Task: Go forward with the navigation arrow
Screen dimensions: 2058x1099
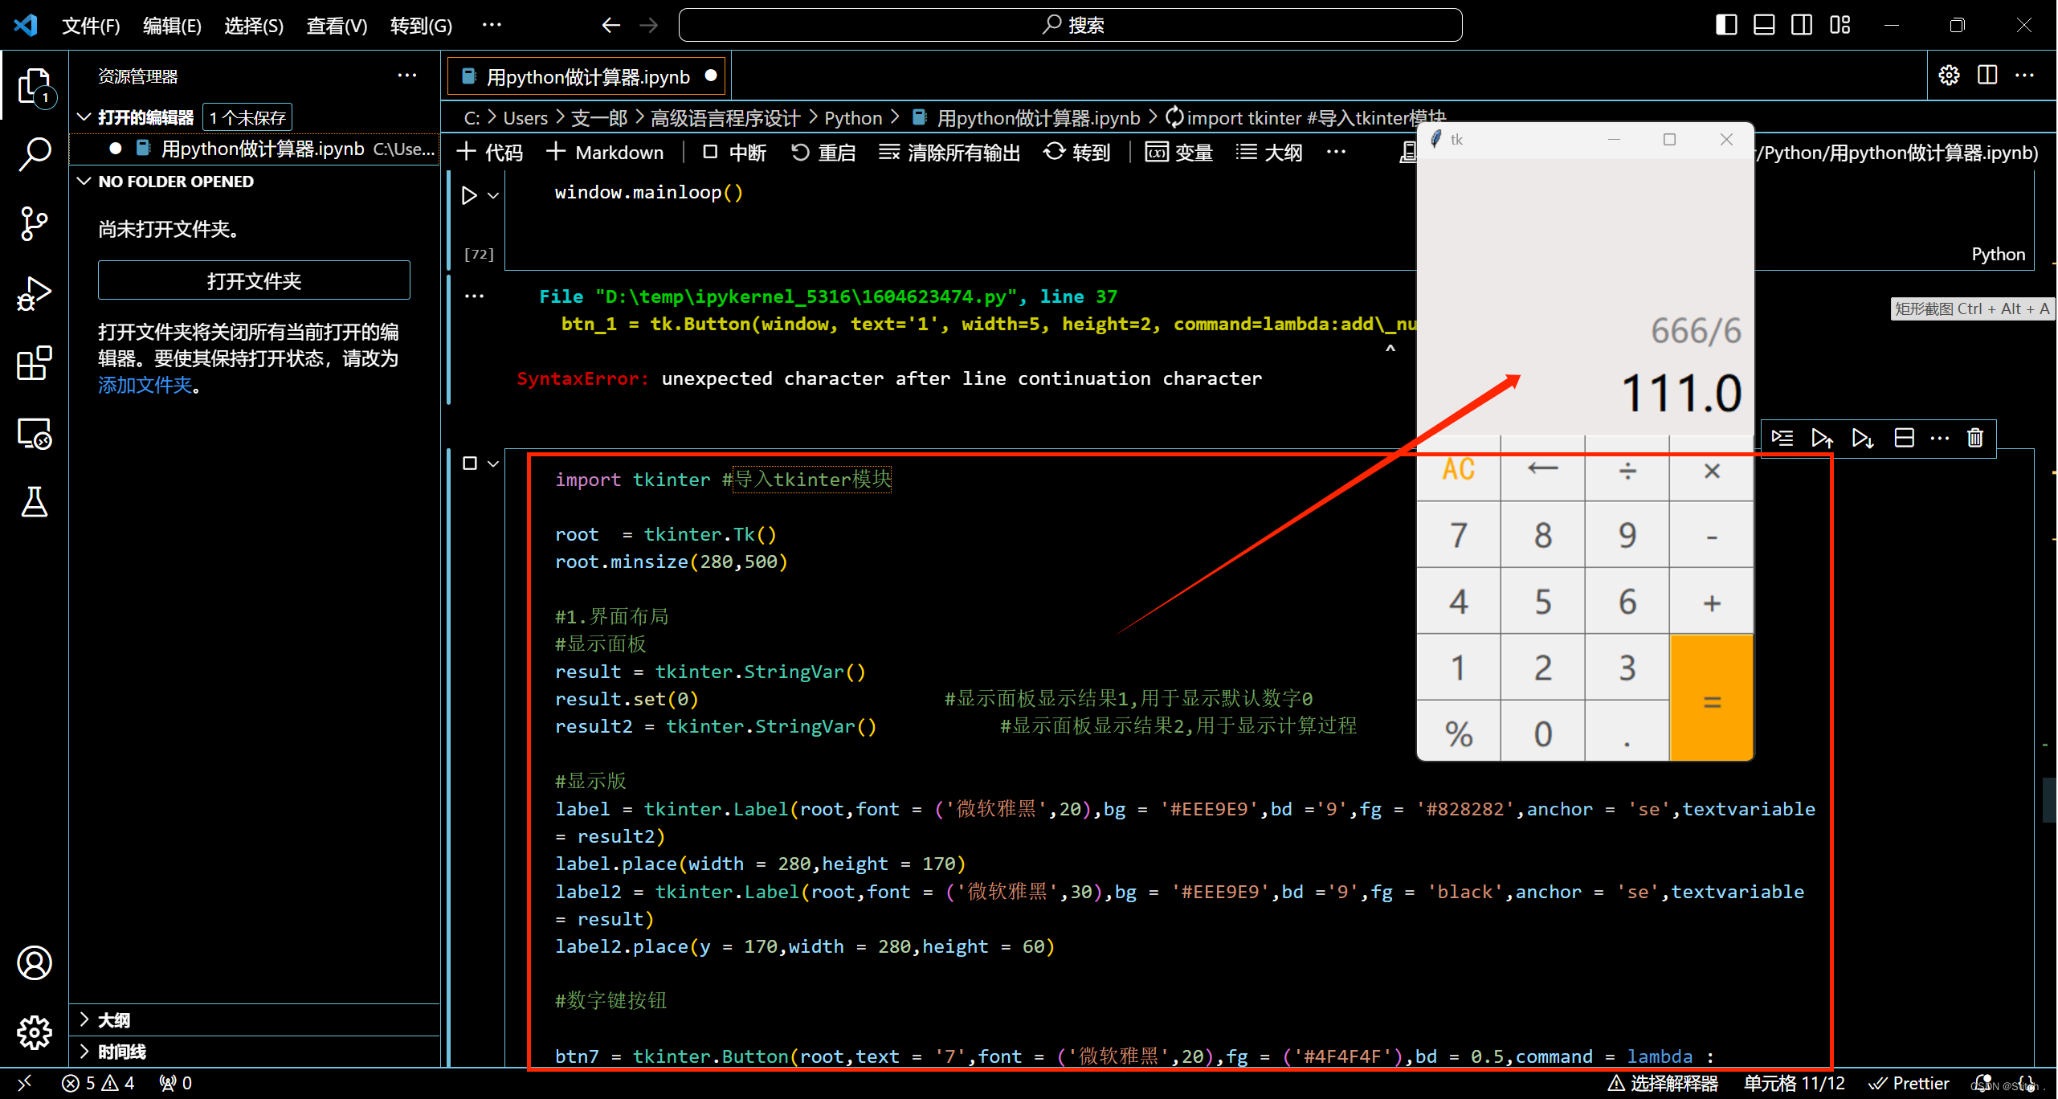Action: (649, 26)
